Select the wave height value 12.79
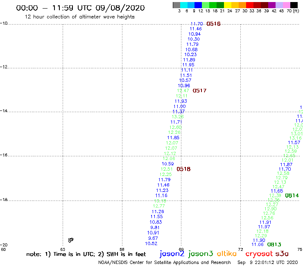The height and width of the screenshot is (266, 303). 282,178
